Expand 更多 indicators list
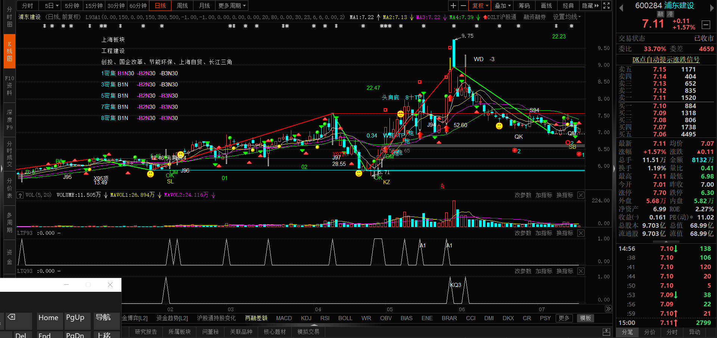This screenshot has width=717, height=338. click(564, 318)
